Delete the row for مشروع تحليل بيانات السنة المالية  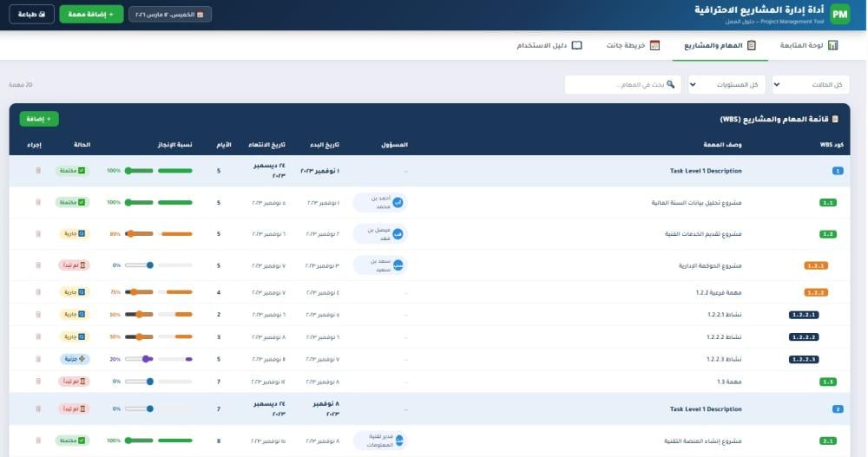coord(38,202)
